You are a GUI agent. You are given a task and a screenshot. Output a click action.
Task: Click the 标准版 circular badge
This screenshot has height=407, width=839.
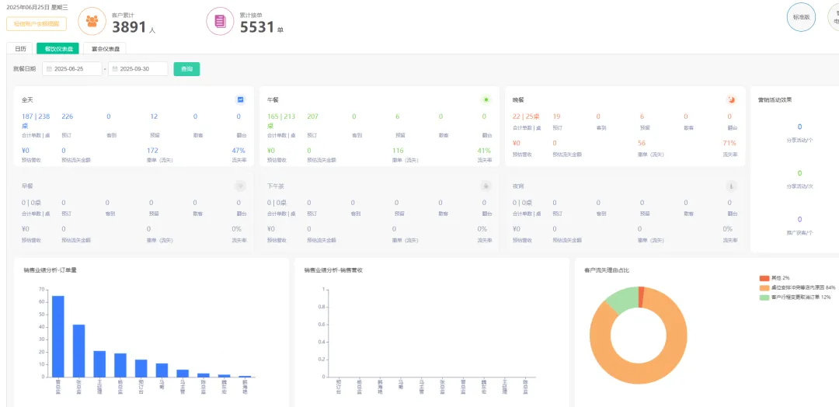coord(801,17)
